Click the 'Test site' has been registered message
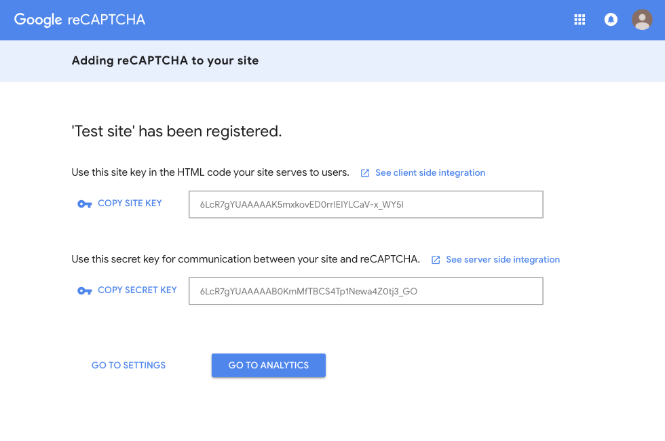The width and height of the screenshot is (665, 441). (x=176, y=131)
